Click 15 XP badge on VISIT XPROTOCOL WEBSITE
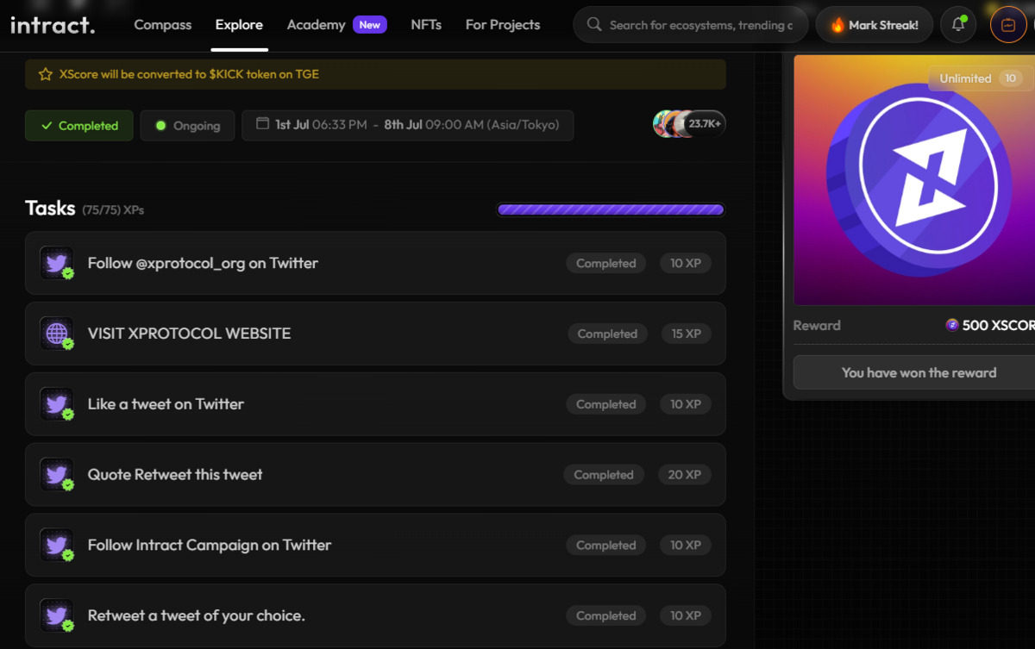1035x649 pixels. click(x=687, y=334)
